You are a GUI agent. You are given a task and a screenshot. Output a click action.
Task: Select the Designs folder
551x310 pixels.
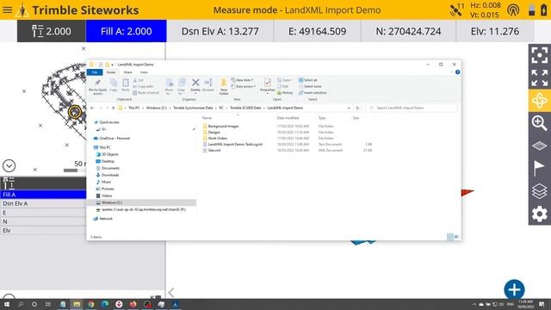(214, 132)
